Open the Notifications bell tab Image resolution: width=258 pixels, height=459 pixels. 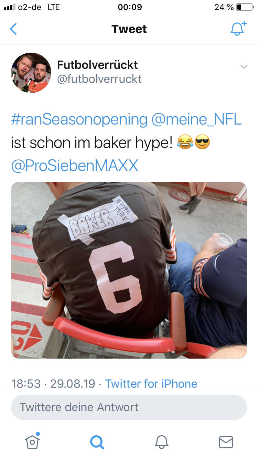click(162, 441)
